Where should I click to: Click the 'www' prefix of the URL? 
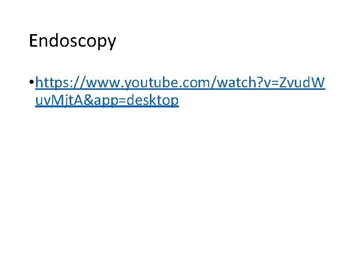pyautogui.click(x=103, y=83)
